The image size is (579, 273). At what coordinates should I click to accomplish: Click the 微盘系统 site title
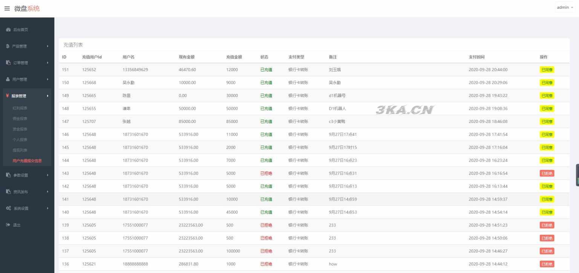point(27,9)
